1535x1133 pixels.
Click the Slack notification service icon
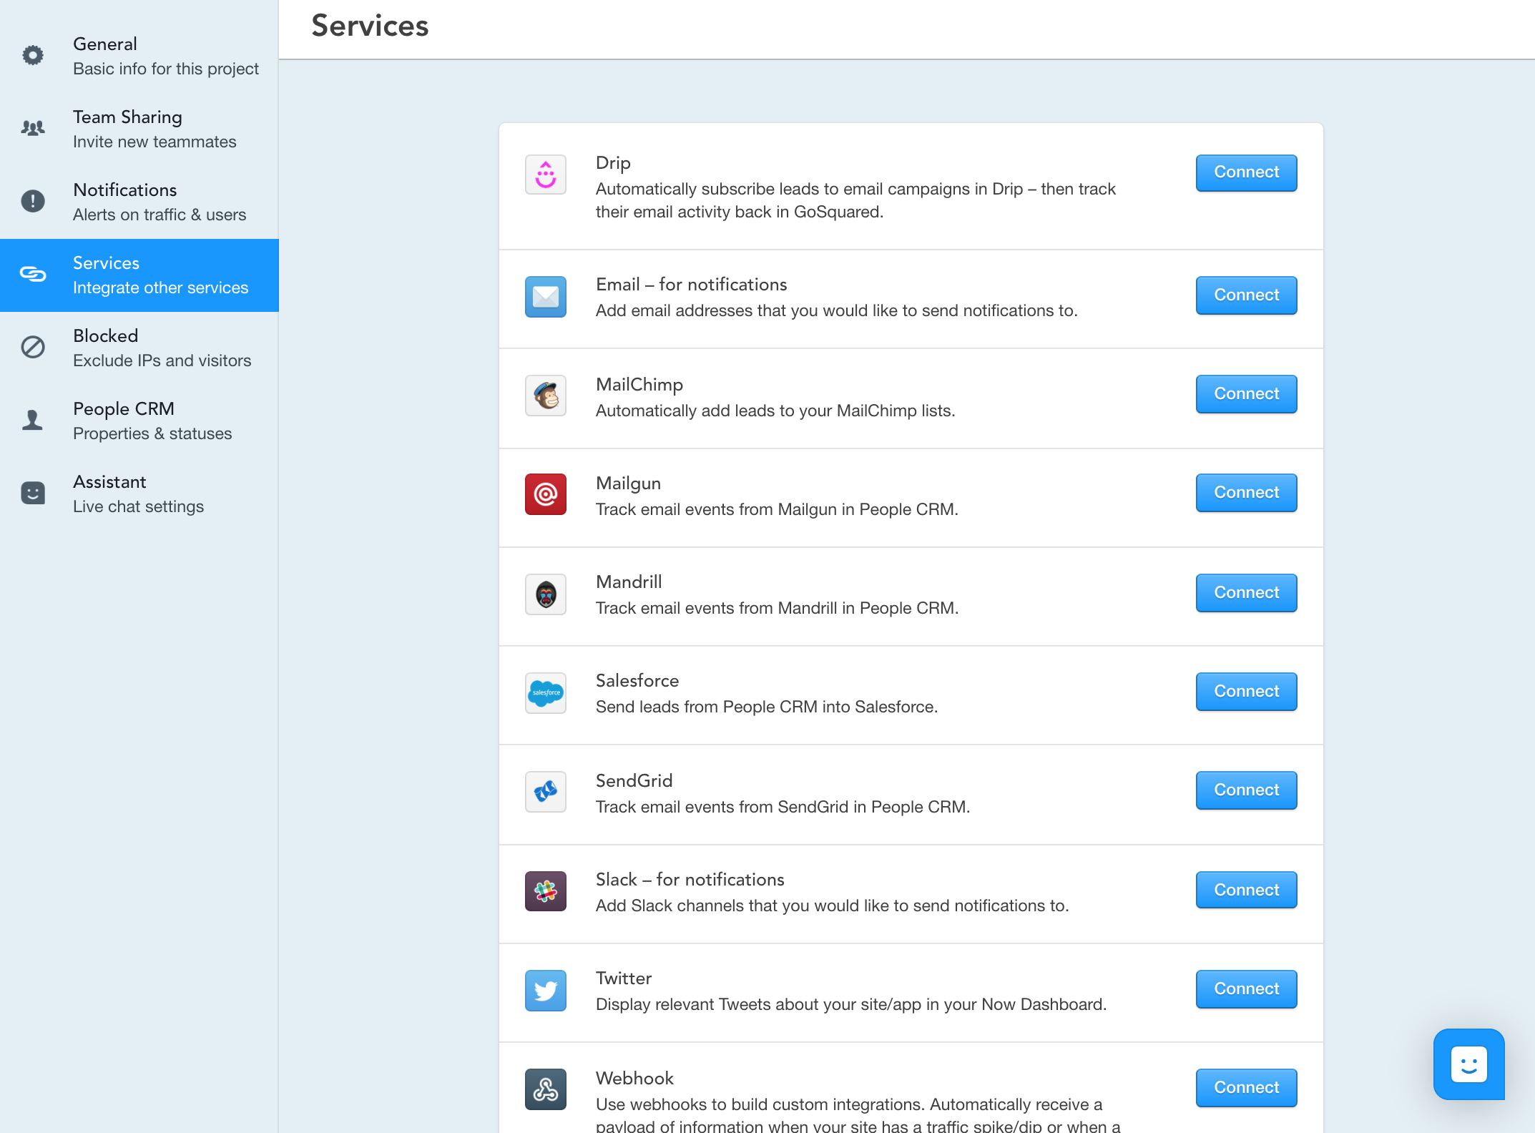pos(546,891)
